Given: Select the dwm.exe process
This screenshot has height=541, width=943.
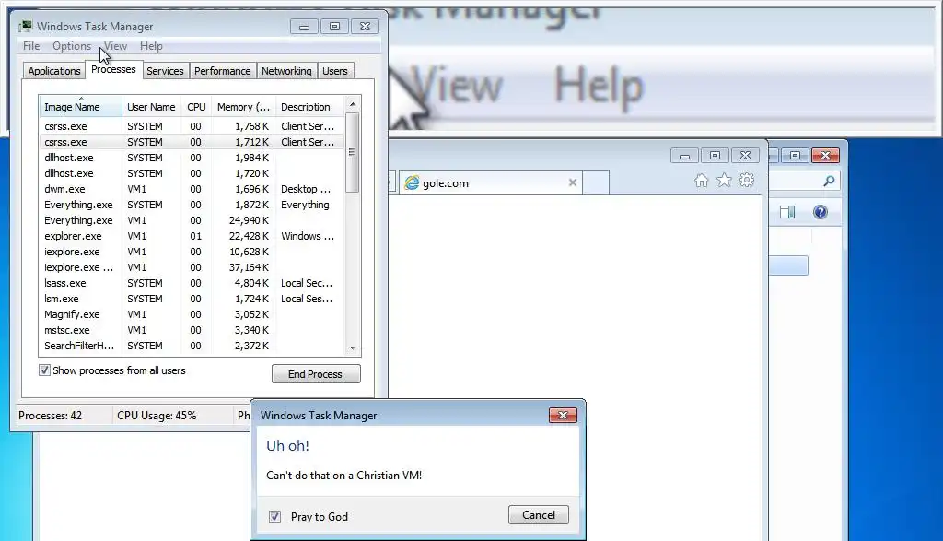Looking at the screenshot, I should pyautogui.click(x=192, y=189).
